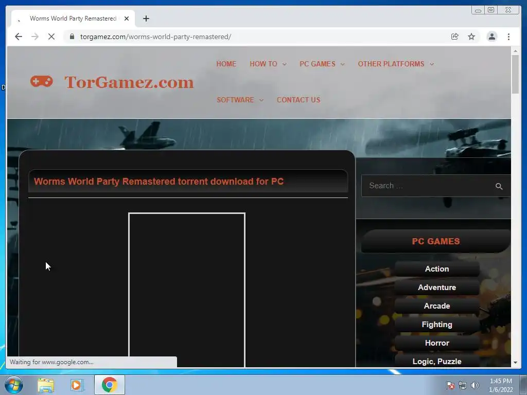Open network status tray icon
Screen dimensions: 527x395
(463, 385)
